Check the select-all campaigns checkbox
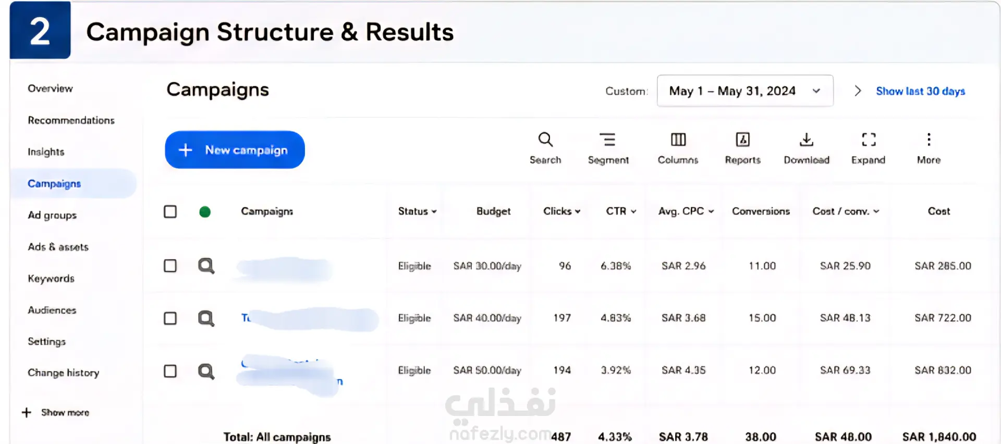This screenshot has height=444, width=1001. [x=170, y=211]
